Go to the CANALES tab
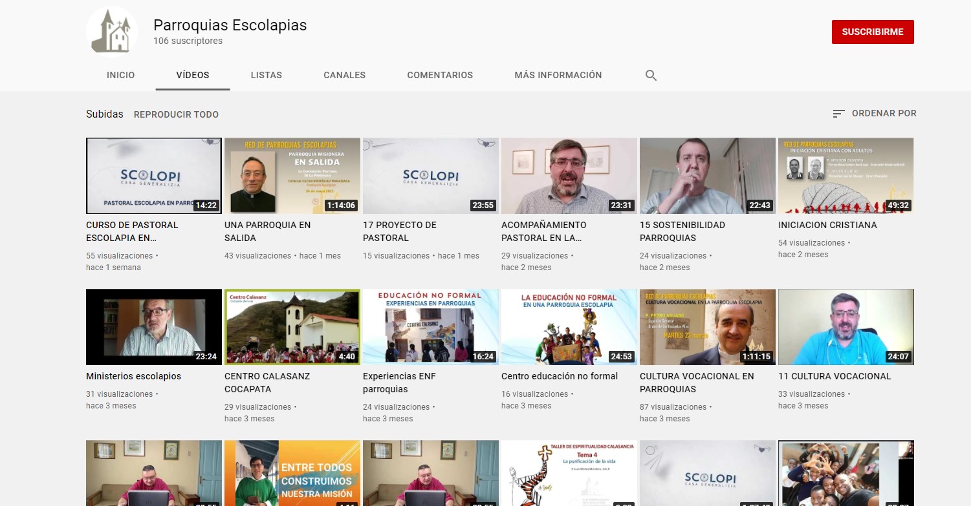 pos(345,75)
